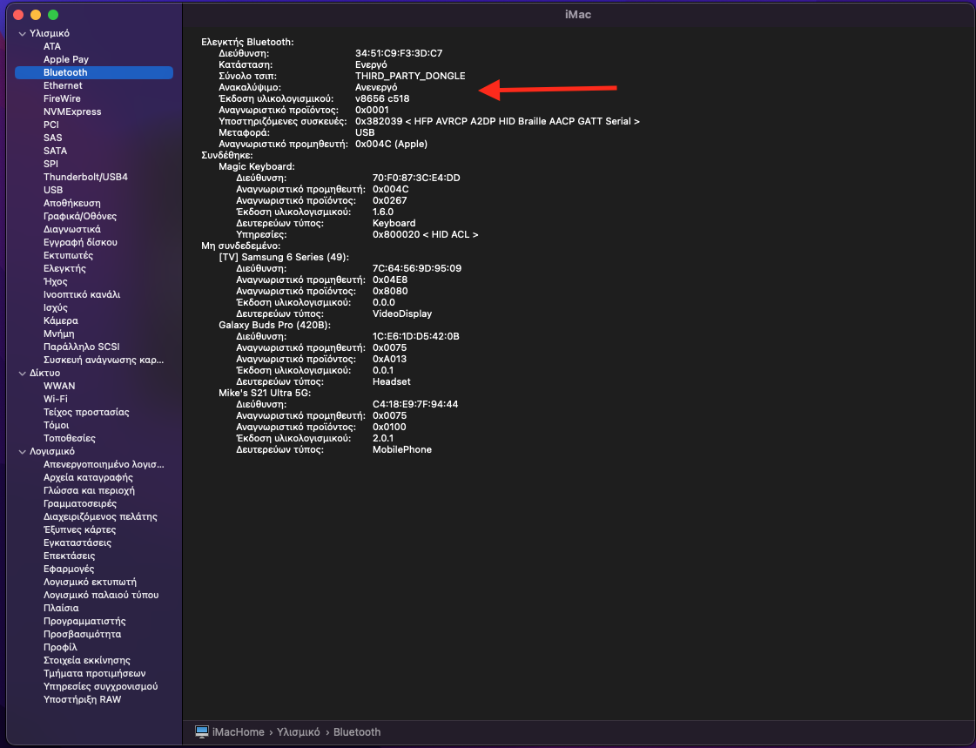Open Αρχεία καταγραφής entry

click(x=89, y=478)
